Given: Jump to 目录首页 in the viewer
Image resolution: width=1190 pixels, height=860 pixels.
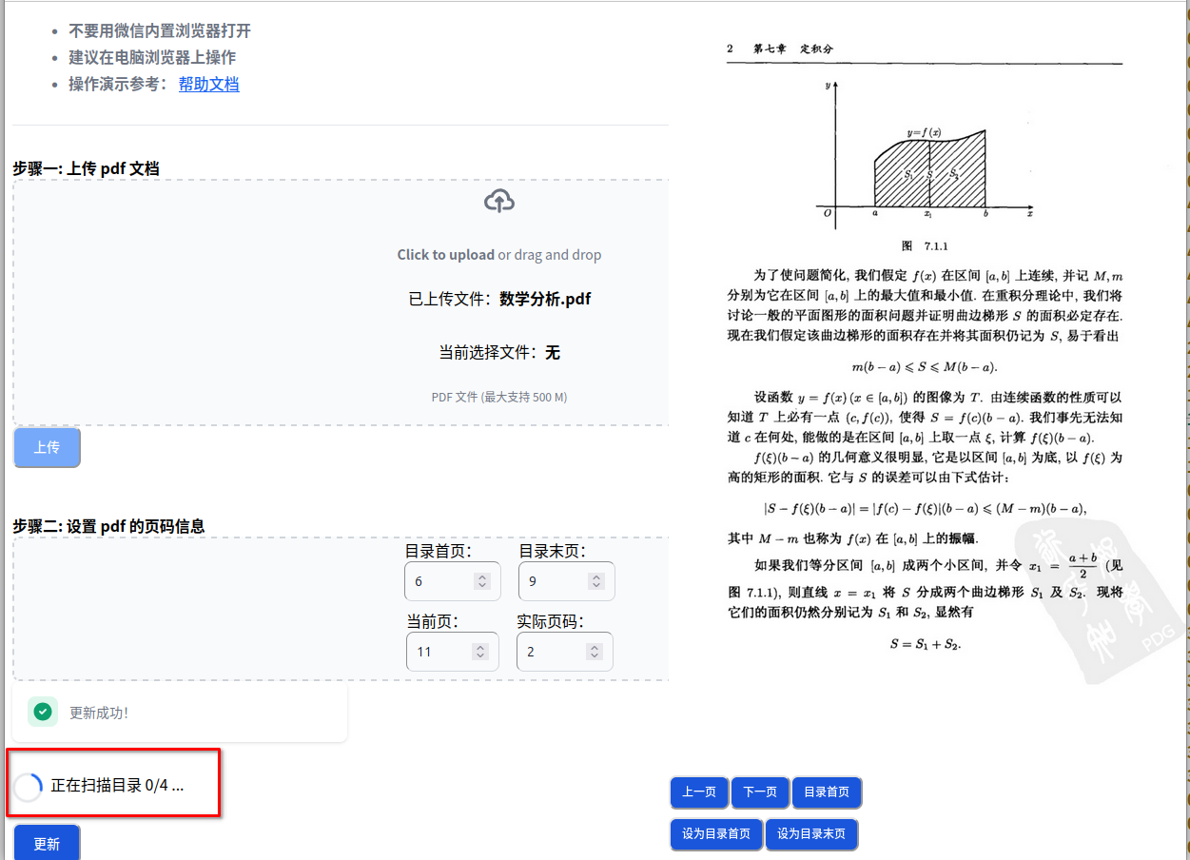Looking at the screenshot, I should point(827,792).
